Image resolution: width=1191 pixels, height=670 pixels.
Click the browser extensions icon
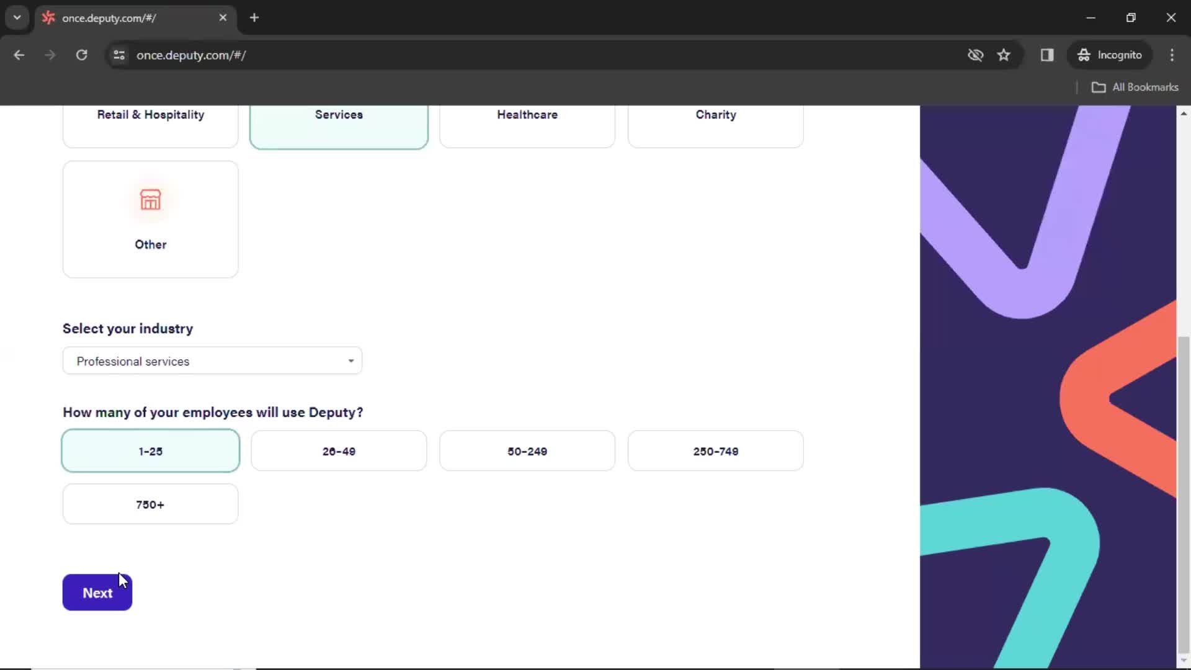pyautogui.click(x=1048, y=55)
